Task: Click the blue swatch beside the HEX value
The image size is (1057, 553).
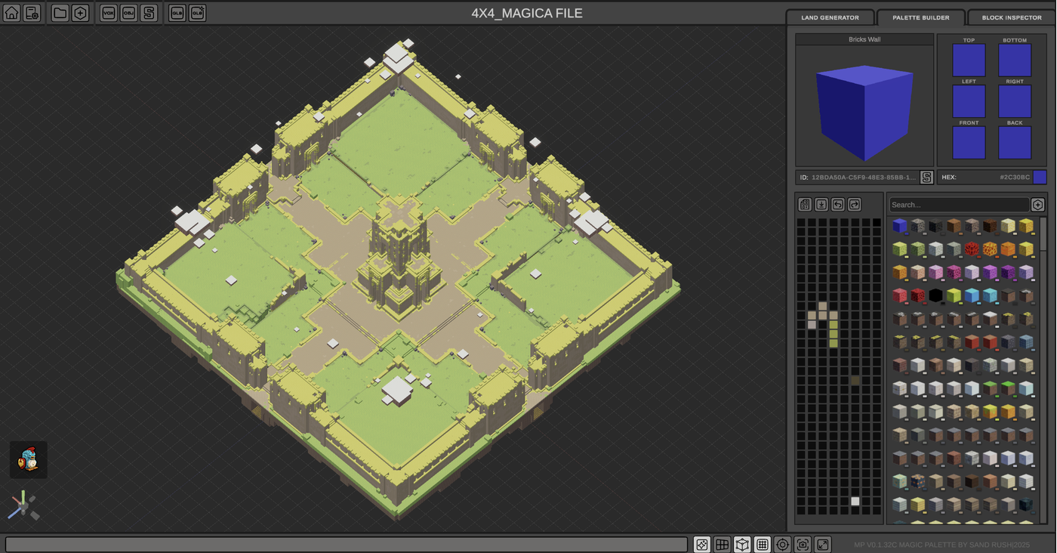Action: point(1040,178)
